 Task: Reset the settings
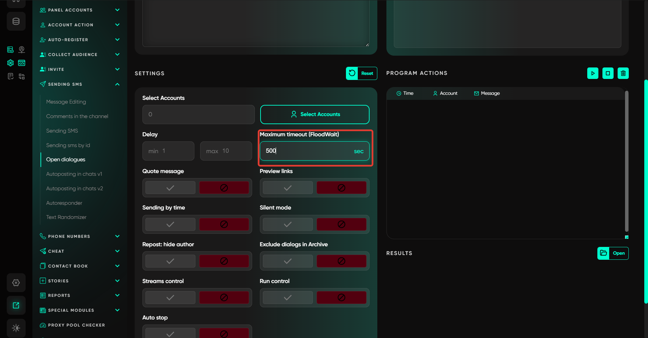tap(361, 73)
